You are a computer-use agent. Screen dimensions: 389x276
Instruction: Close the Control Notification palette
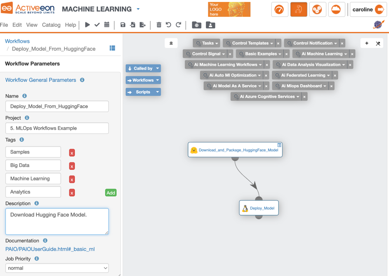tap(342, 43)
